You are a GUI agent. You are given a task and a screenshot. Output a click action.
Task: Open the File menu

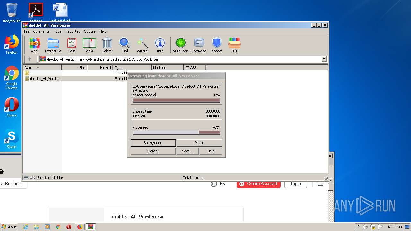27,31
